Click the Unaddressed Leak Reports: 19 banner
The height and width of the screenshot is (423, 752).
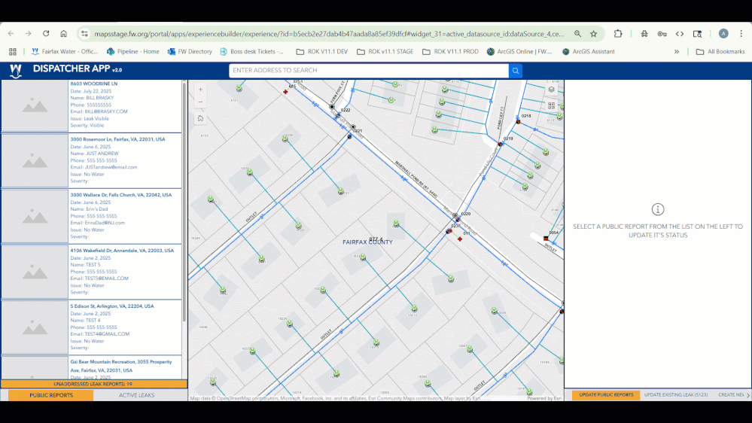coord(93,384)
